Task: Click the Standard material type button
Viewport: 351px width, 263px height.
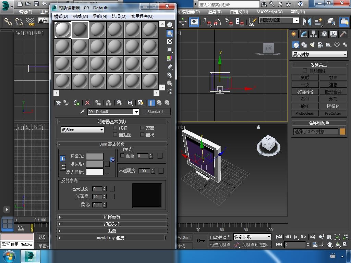Action: coord(155,112)
